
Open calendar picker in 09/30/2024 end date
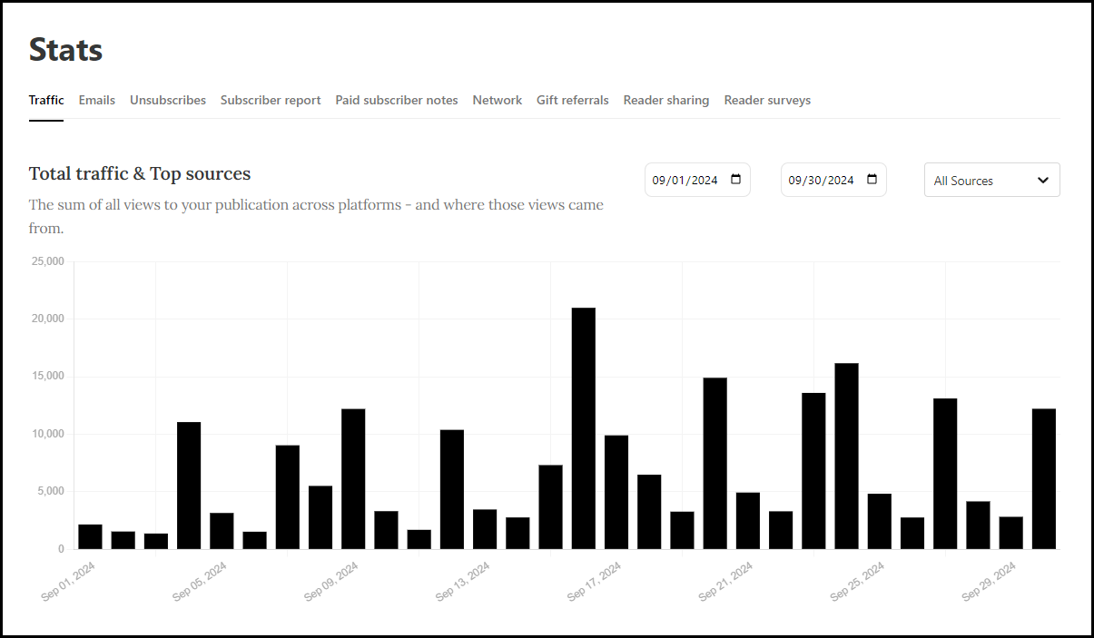click(x=872, y=180)
